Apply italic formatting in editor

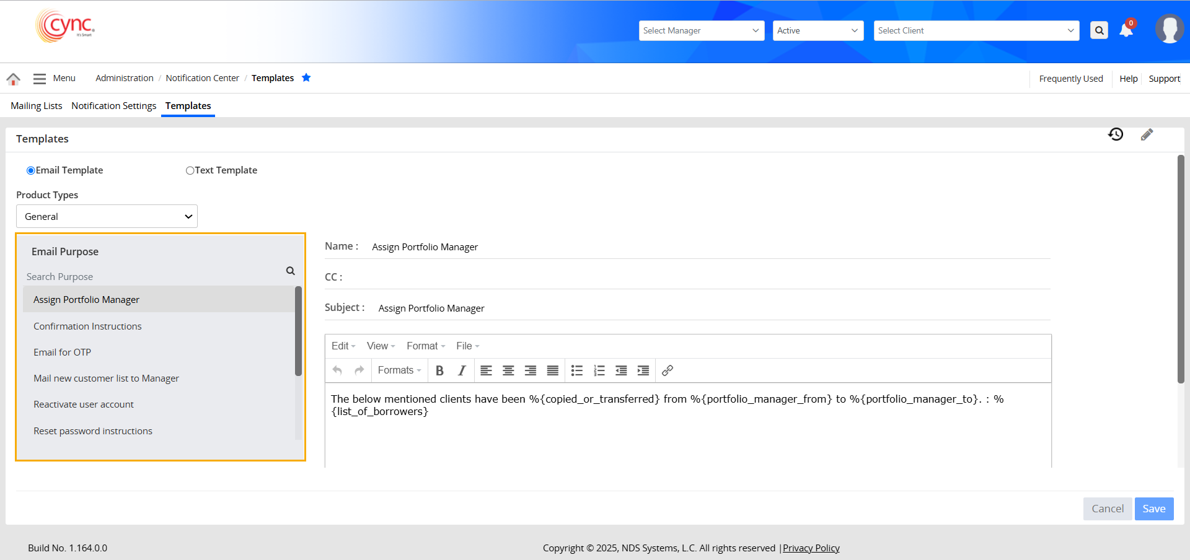click(462, 370)
